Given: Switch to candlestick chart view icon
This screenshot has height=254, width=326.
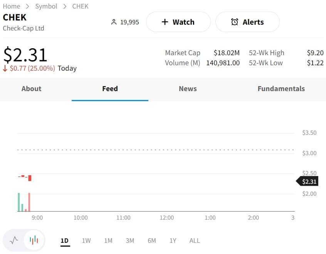Looking at the screenshot, I should click(x=34, y=240).
